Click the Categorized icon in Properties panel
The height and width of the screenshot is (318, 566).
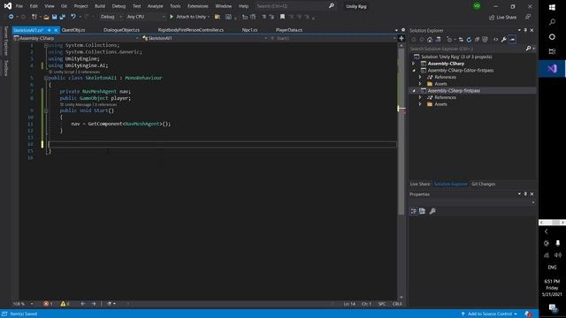pos(414,211)
